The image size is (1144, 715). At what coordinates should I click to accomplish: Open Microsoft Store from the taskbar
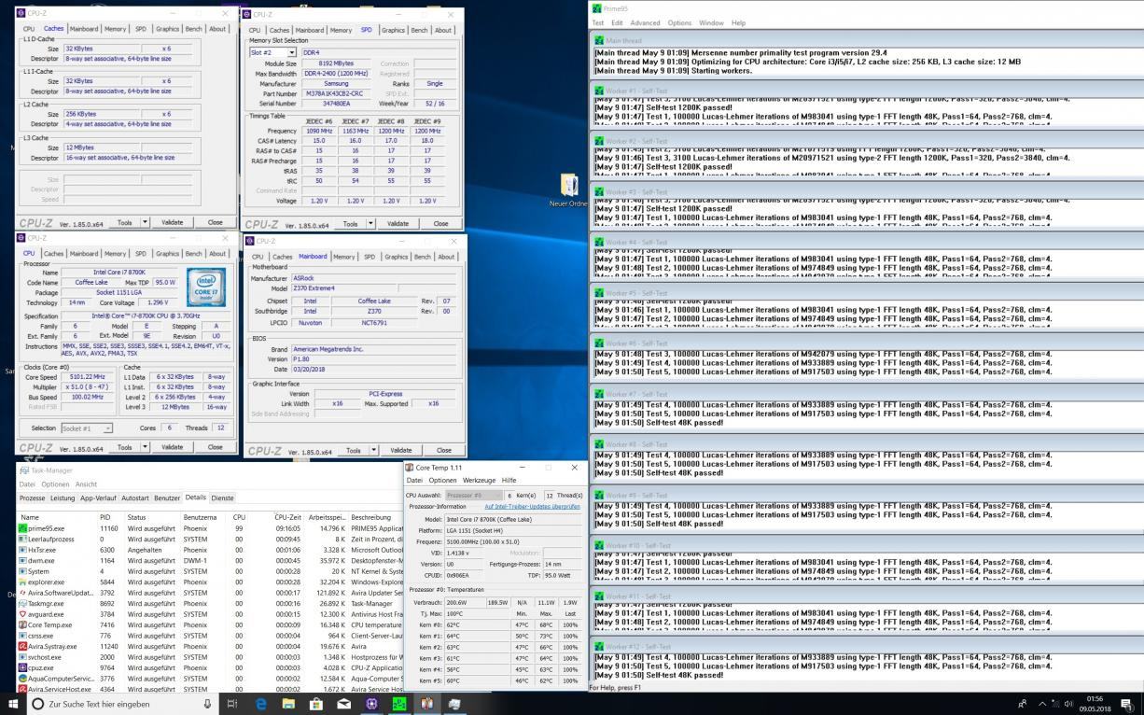(x=316, y=704)
